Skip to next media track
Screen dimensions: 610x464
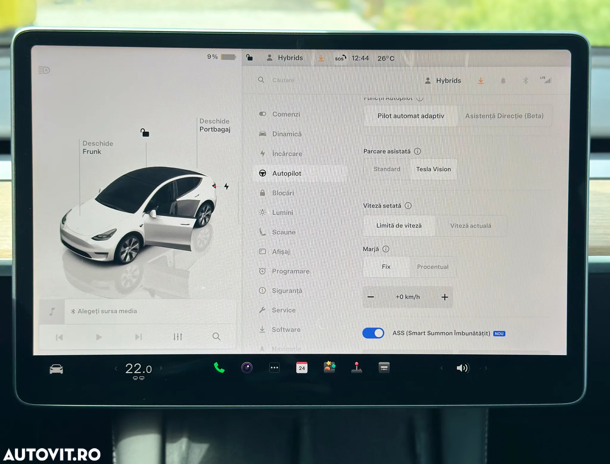139,337
